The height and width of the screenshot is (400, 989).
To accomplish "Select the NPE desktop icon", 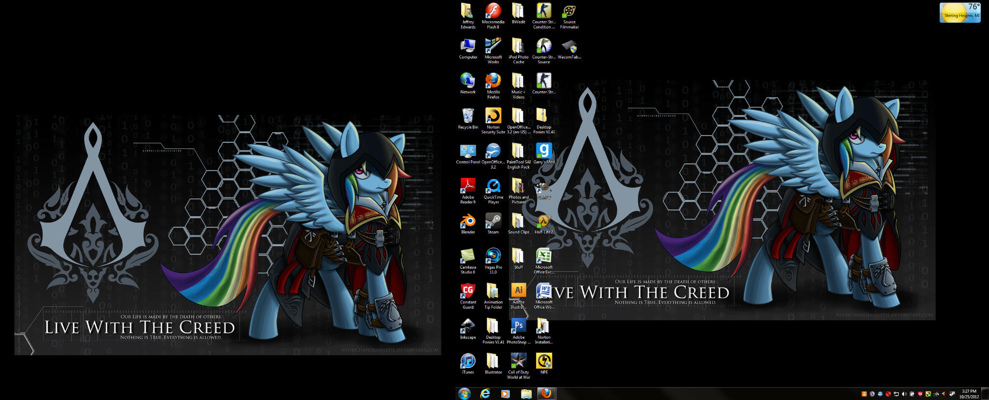I will pyautogui.click(x=544, y=364).
